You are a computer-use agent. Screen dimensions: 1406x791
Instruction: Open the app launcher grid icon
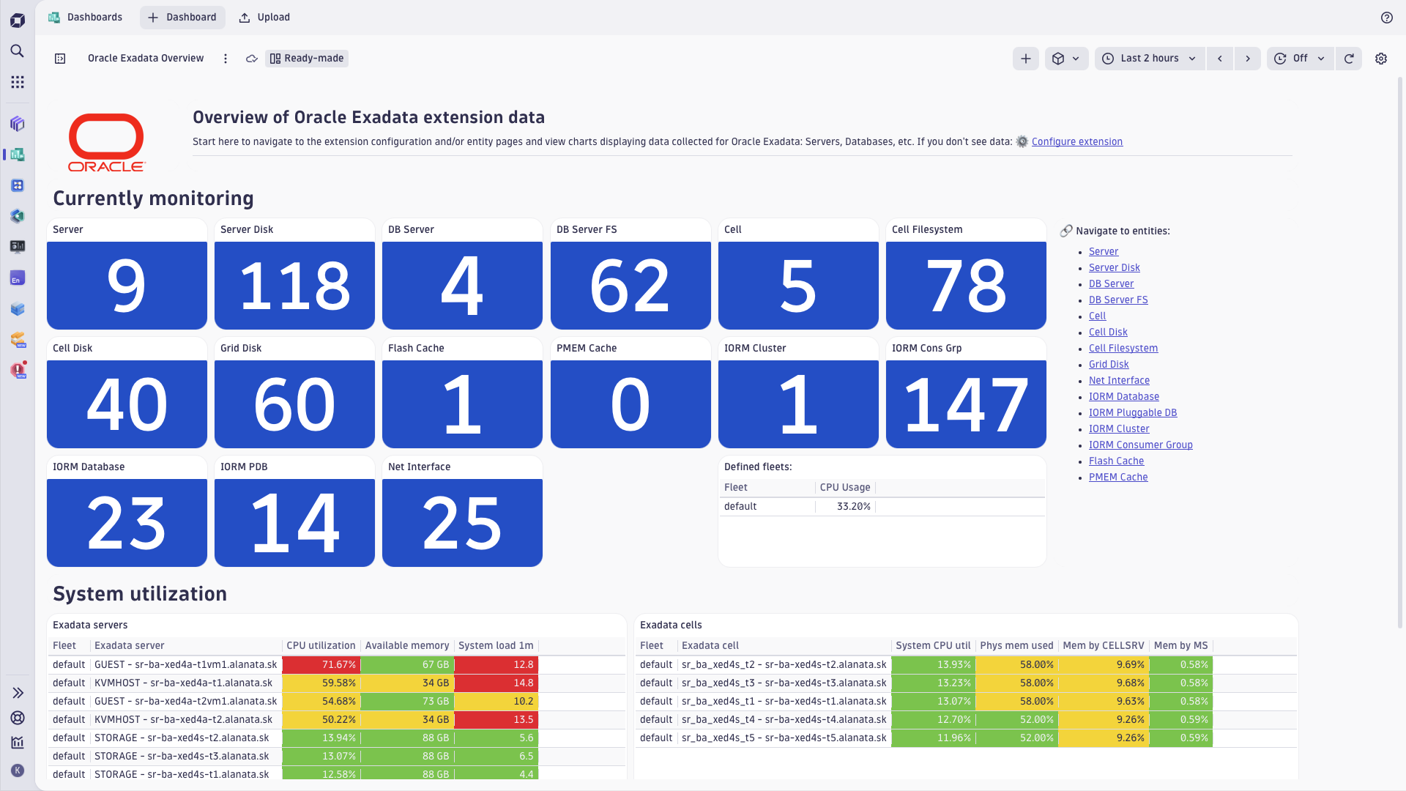point(17,82)
